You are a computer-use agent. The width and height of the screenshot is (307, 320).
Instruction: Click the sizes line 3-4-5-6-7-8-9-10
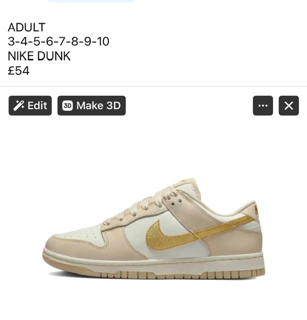[58, 41]
